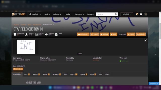Click the Miscellaneous breadcrumb link
The width and height of the screenshot is (161, 90).
pos(37,25)
